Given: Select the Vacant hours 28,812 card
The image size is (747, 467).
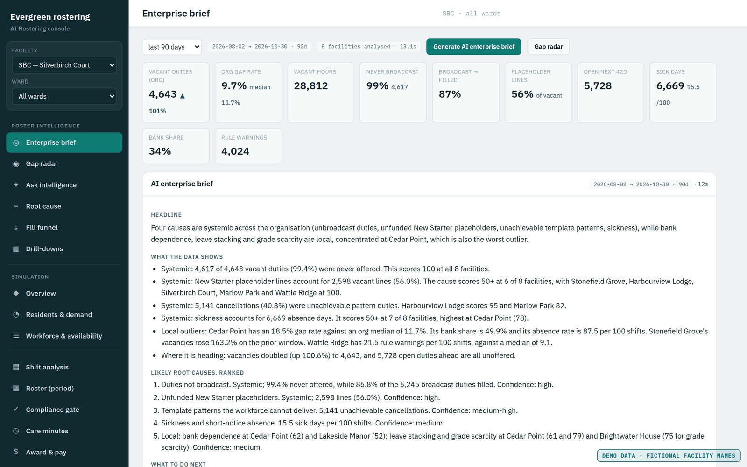Looking at the screenshot, I should [321, 92].
